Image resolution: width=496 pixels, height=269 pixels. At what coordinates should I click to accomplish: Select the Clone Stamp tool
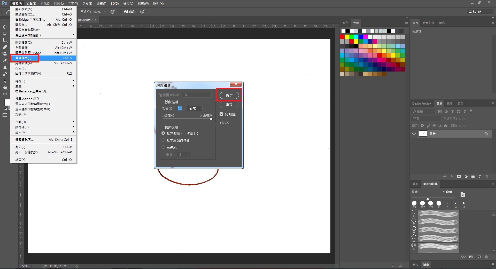click(5, 54)
